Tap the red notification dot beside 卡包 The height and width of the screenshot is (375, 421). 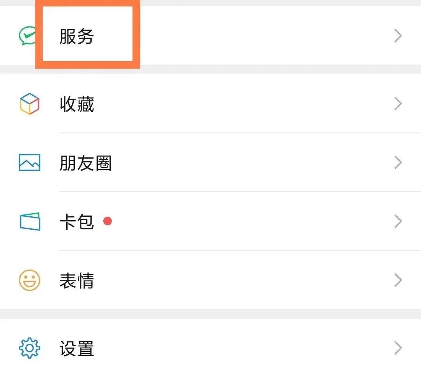108,221
